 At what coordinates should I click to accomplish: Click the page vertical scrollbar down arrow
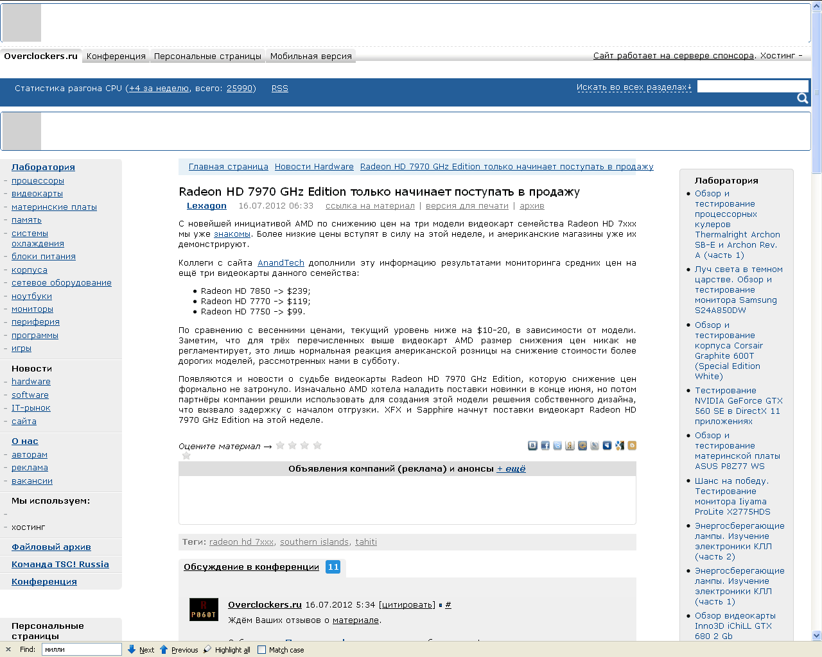click(816, 635)
